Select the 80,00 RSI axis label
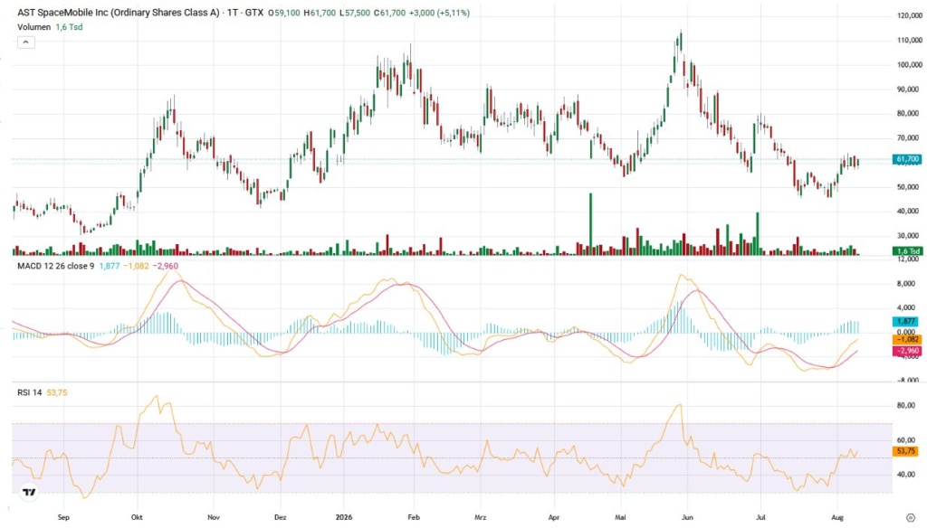 tap(906, 406)
